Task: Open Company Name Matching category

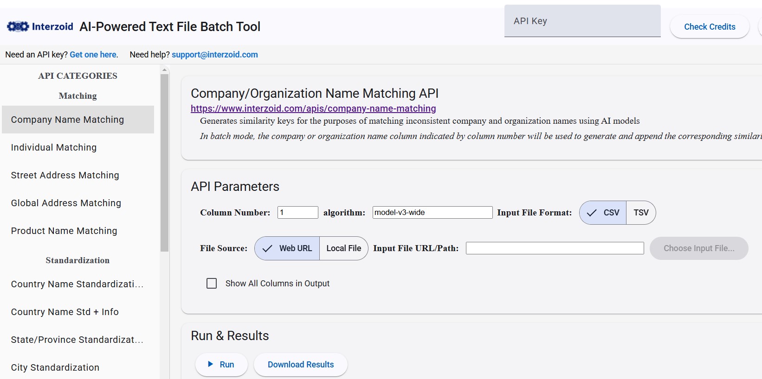Action: tap(78, 120)
